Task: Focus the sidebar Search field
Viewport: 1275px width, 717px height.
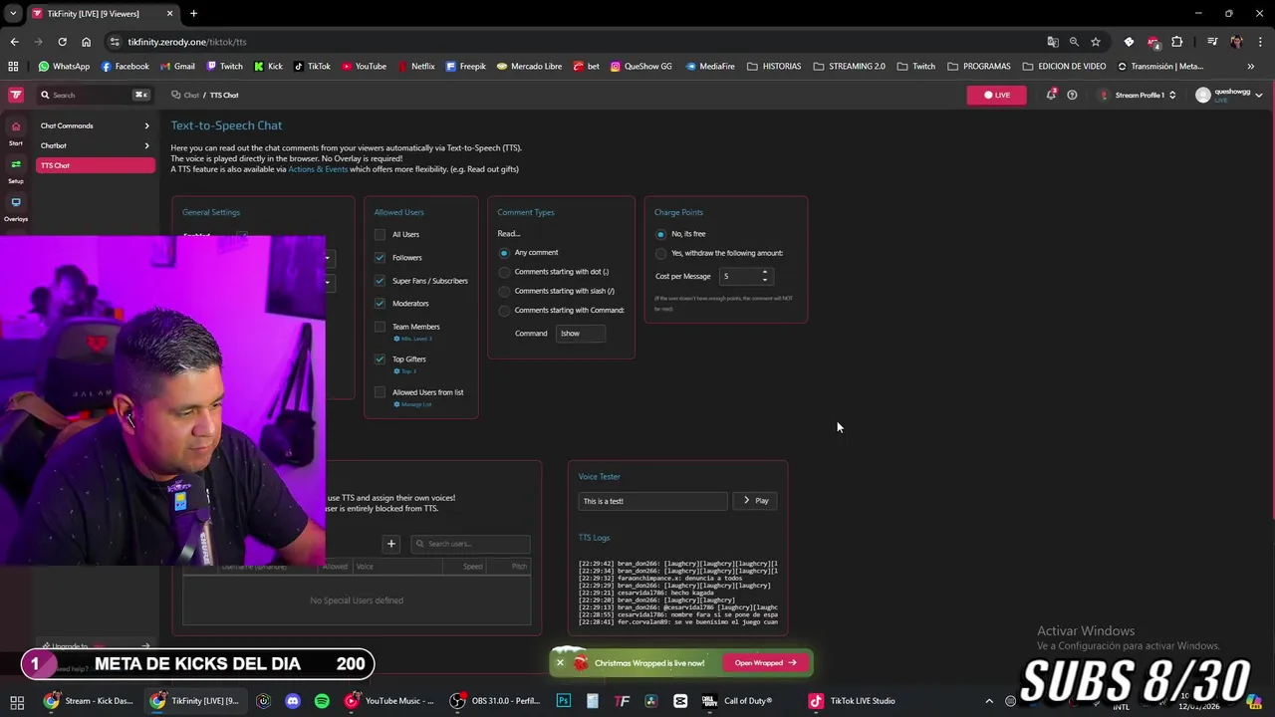Action: point(94,95)
